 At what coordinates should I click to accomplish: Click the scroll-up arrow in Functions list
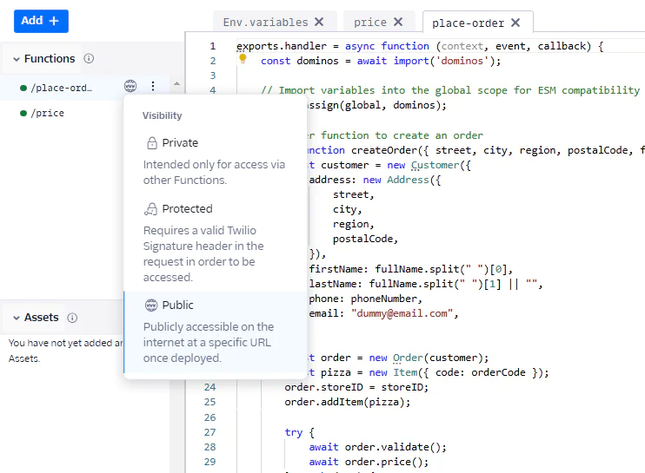(x=176, y=83)
